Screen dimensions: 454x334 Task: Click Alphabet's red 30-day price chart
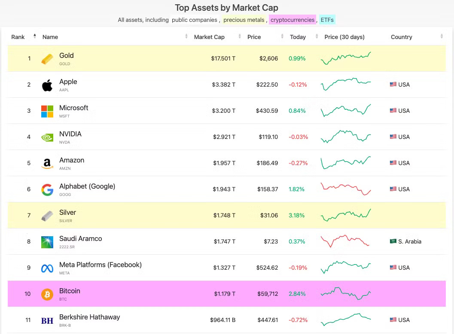pos(346,189)
